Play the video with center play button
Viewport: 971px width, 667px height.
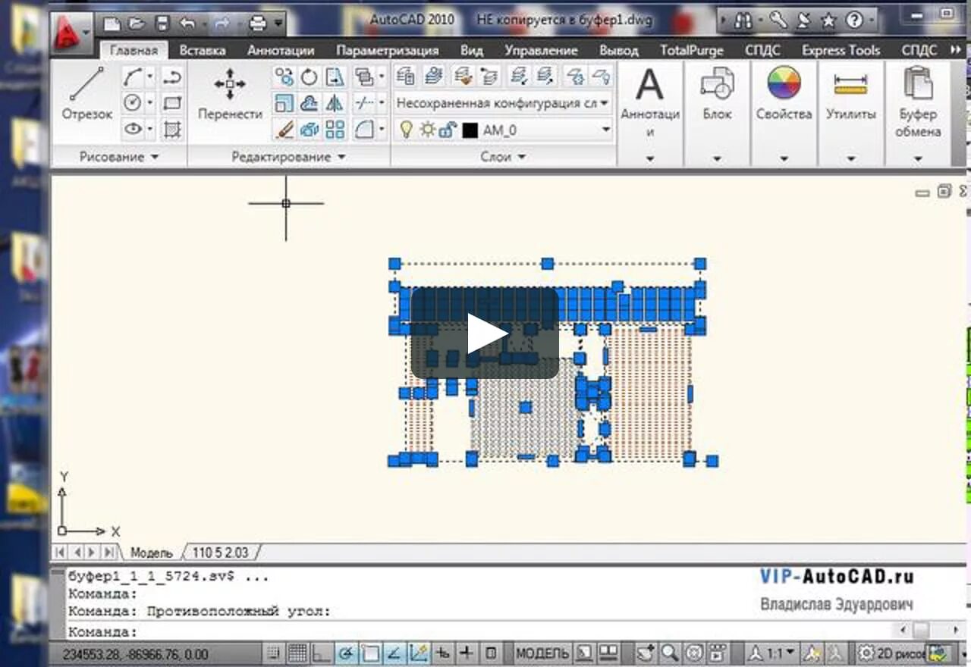coord(485,333)
